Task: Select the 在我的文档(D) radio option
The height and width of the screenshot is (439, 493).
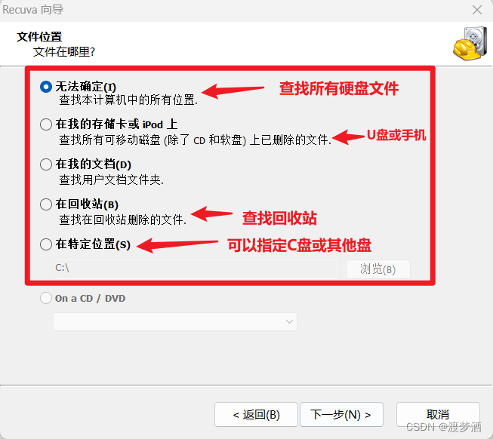Action: 46,164
